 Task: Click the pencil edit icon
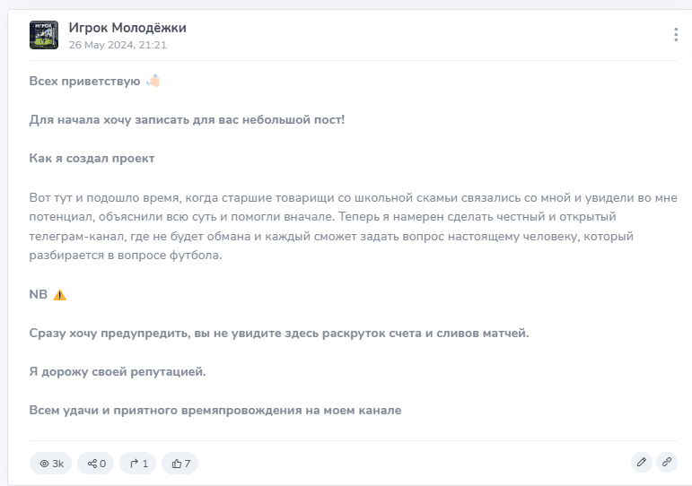pyautogui.click(x=642, y=462)
